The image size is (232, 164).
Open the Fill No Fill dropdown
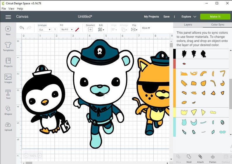pyautogui.click(x=67, y=30)
